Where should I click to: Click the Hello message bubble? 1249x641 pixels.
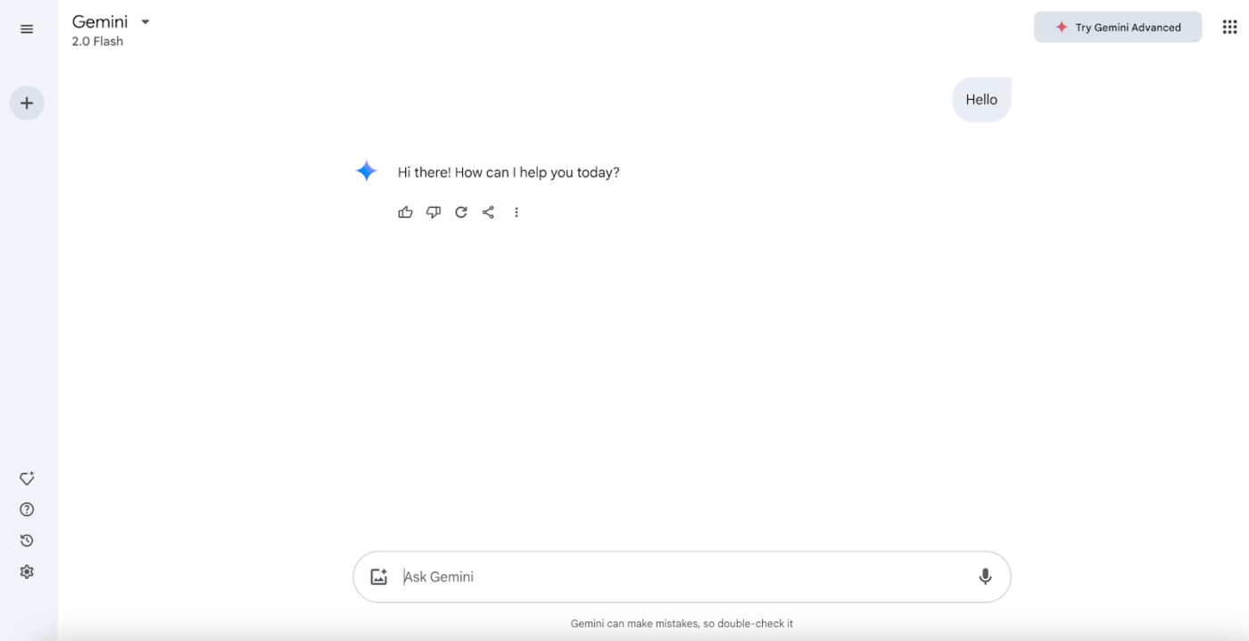tap(981, 100)
